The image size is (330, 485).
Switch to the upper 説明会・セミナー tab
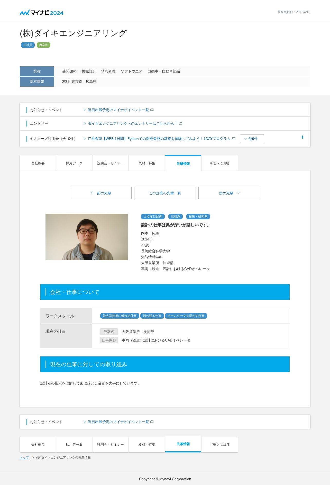[x=111, y=163]
